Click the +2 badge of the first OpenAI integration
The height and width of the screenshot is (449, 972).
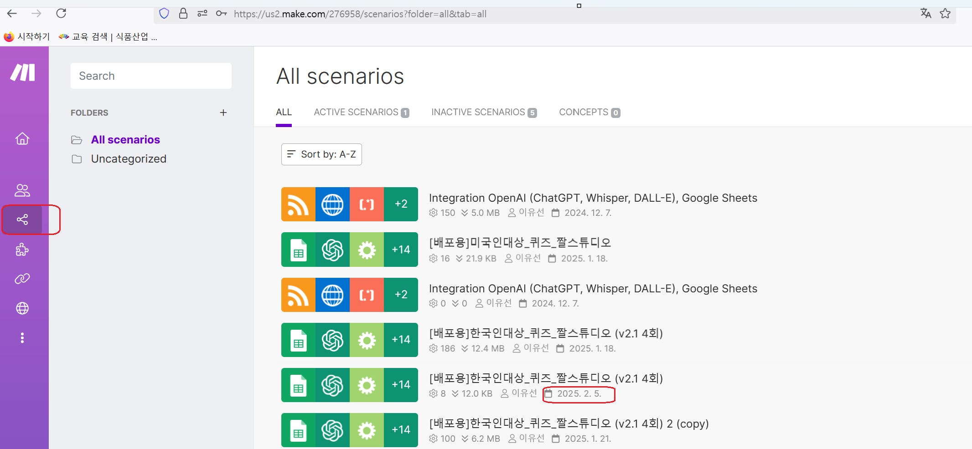pos(401,204)
